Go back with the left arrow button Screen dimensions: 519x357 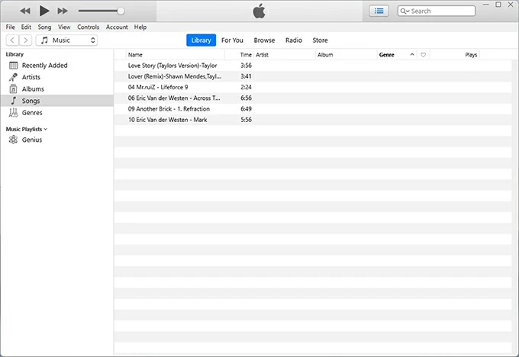click(x=12, y=40)
